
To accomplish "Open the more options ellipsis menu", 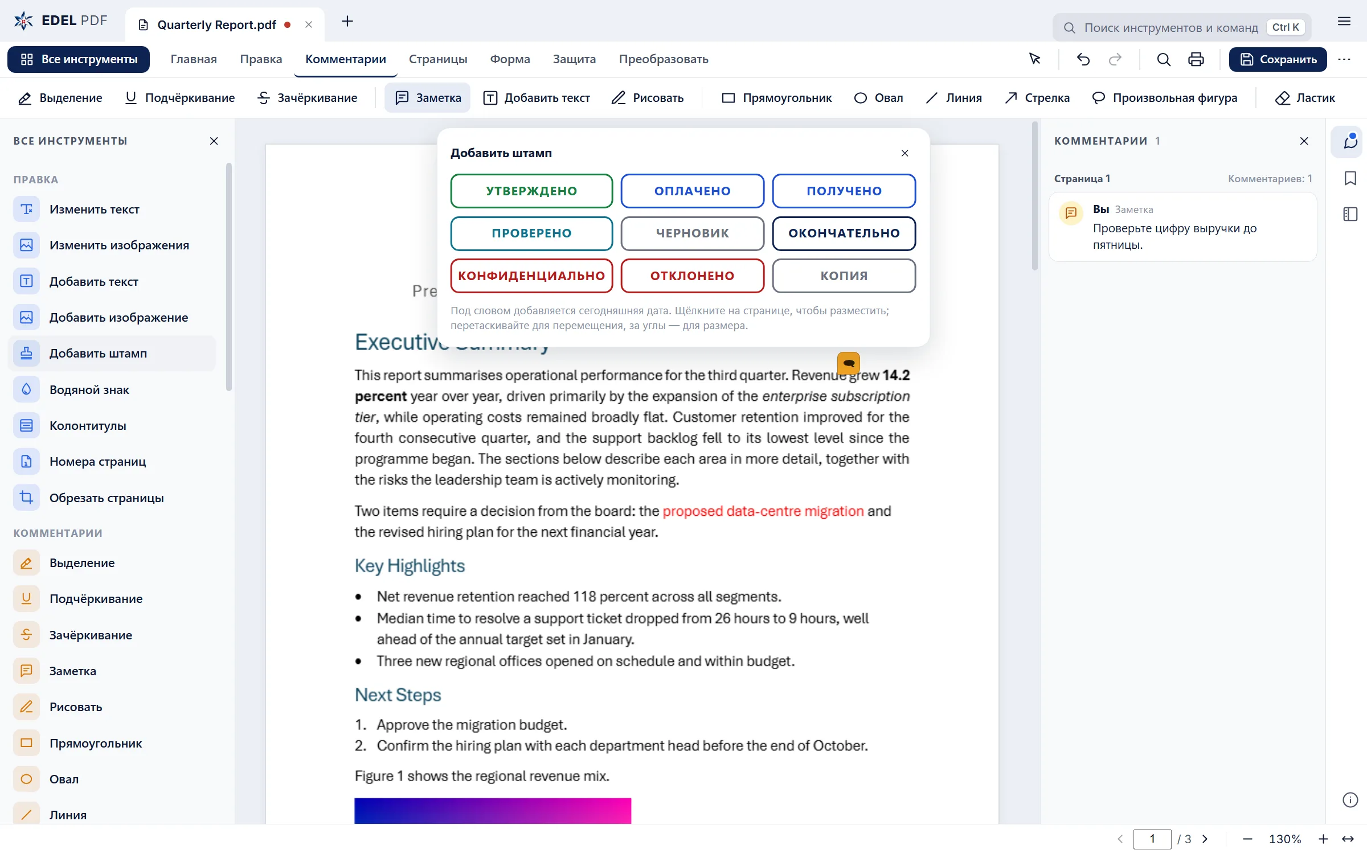I will click(1344, 59).
